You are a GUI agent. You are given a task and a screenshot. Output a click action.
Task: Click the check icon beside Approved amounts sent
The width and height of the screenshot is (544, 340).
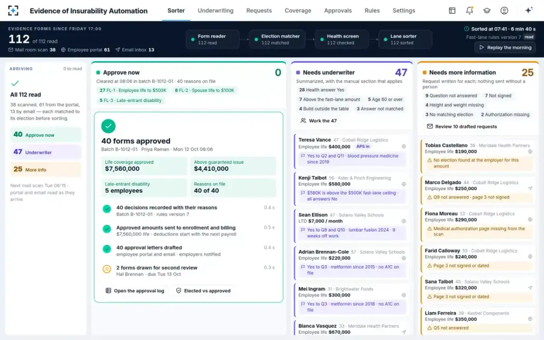pos(107,229)
